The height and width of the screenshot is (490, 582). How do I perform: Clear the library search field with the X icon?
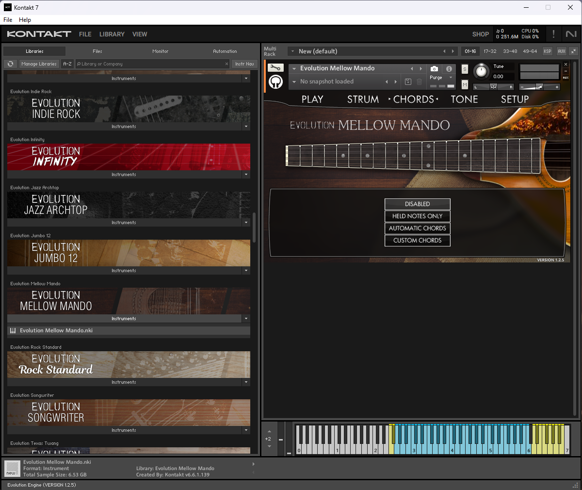(226, 64)
